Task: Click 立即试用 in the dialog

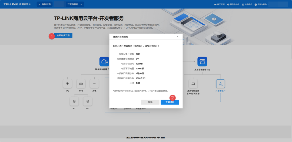Action: pos(170,102)
